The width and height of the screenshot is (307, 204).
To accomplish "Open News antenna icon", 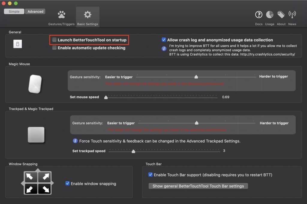I will click(292, 14).
